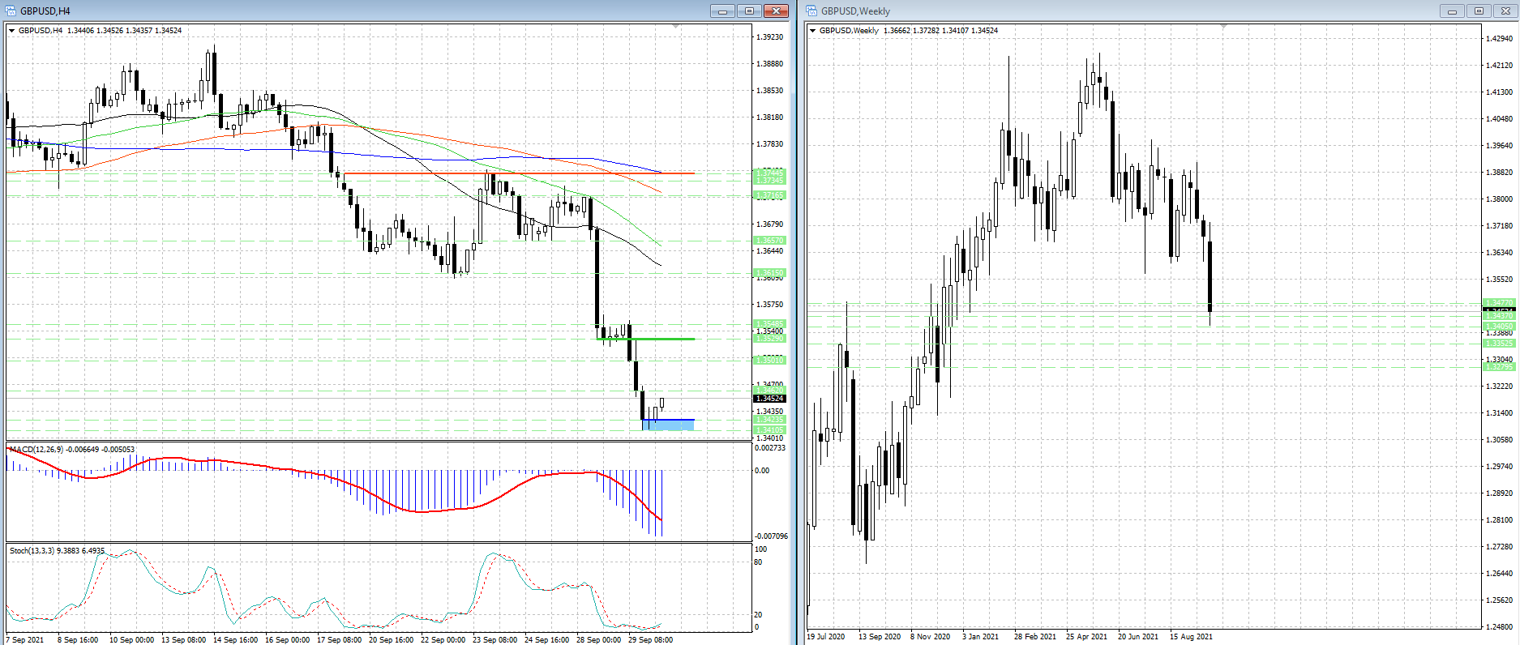Select the light blue rectangle zone
This screenshot has width=1520, height=645.
click(669, 425)
